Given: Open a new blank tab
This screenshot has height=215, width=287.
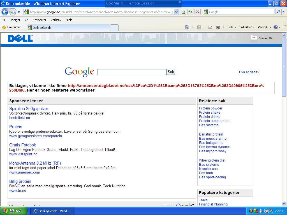Looking at the screenshot, I should tap(114, 28).
